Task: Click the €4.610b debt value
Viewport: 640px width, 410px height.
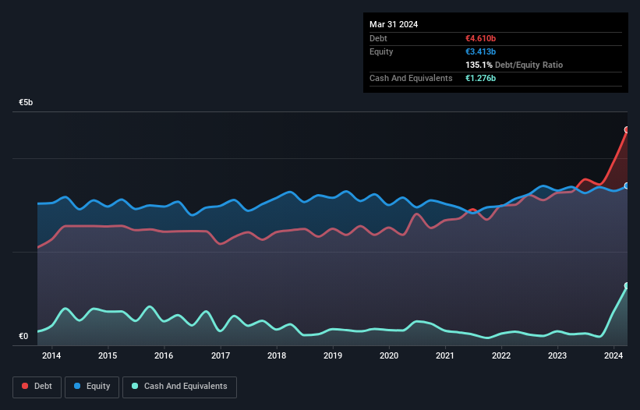Action: click(x=480, y=38)
